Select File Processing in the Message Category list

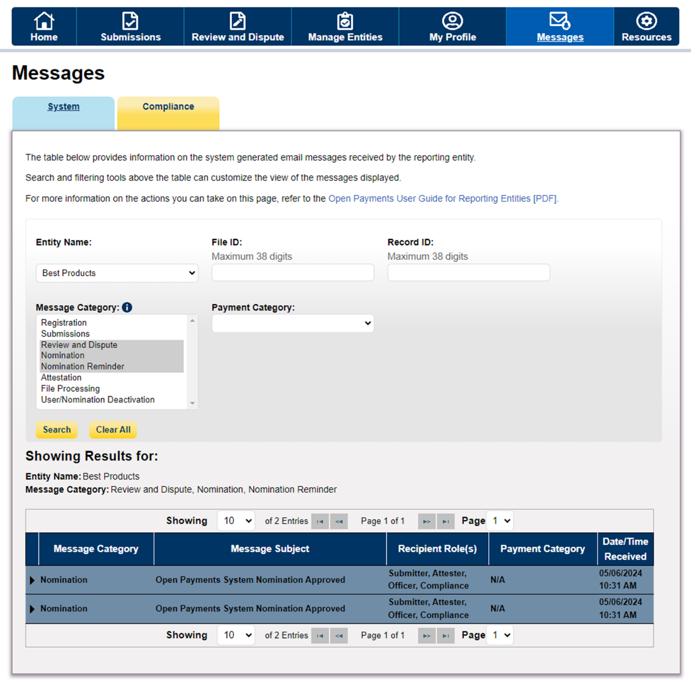pos(112,389)
